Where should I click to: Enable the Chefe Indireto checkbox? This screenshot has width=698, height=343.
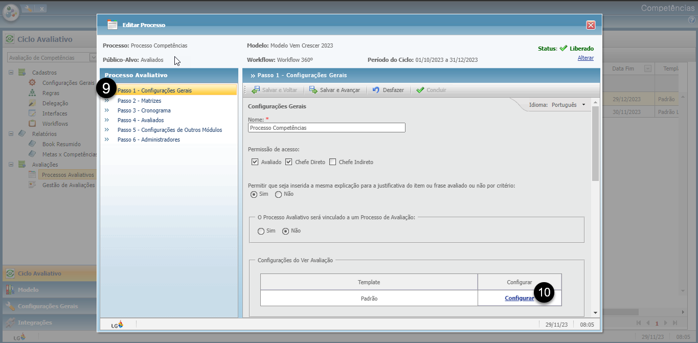tap(333, 162)
